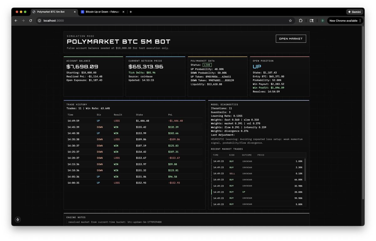This screenshot has height=241, width=376.
Task: Click the site info icon in the address bar
Action: 39,21
